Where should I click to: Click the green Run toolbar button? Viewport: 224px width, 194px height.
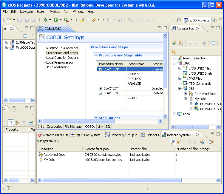[x=55, y=20]
